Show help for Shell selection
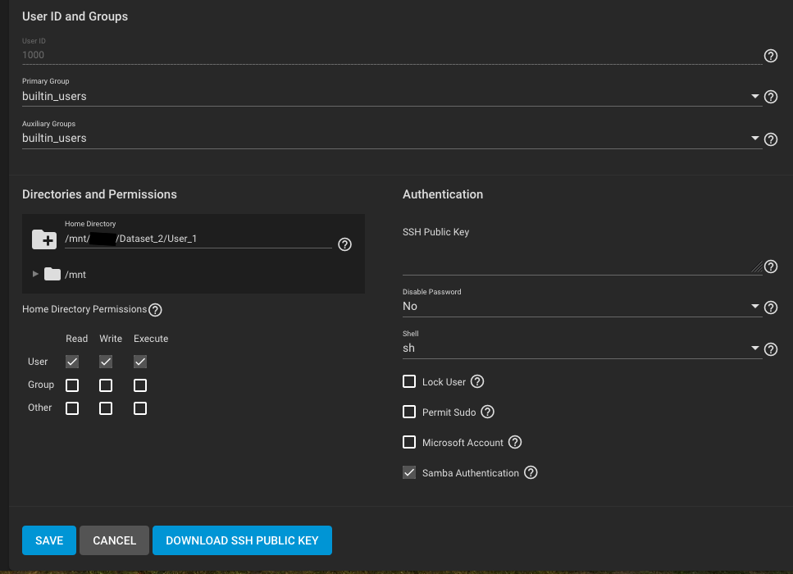This screenshot has height=574, width=793. coord(770,349)
